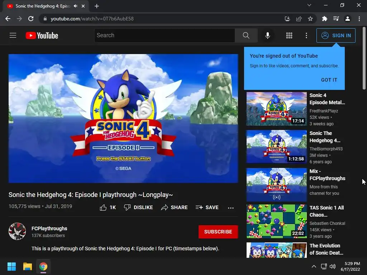Open The Evolution of Sonic Deaths thumbnail
This screenshot has height=275, width=367.
pyautogui.click(x=276, y=250)
